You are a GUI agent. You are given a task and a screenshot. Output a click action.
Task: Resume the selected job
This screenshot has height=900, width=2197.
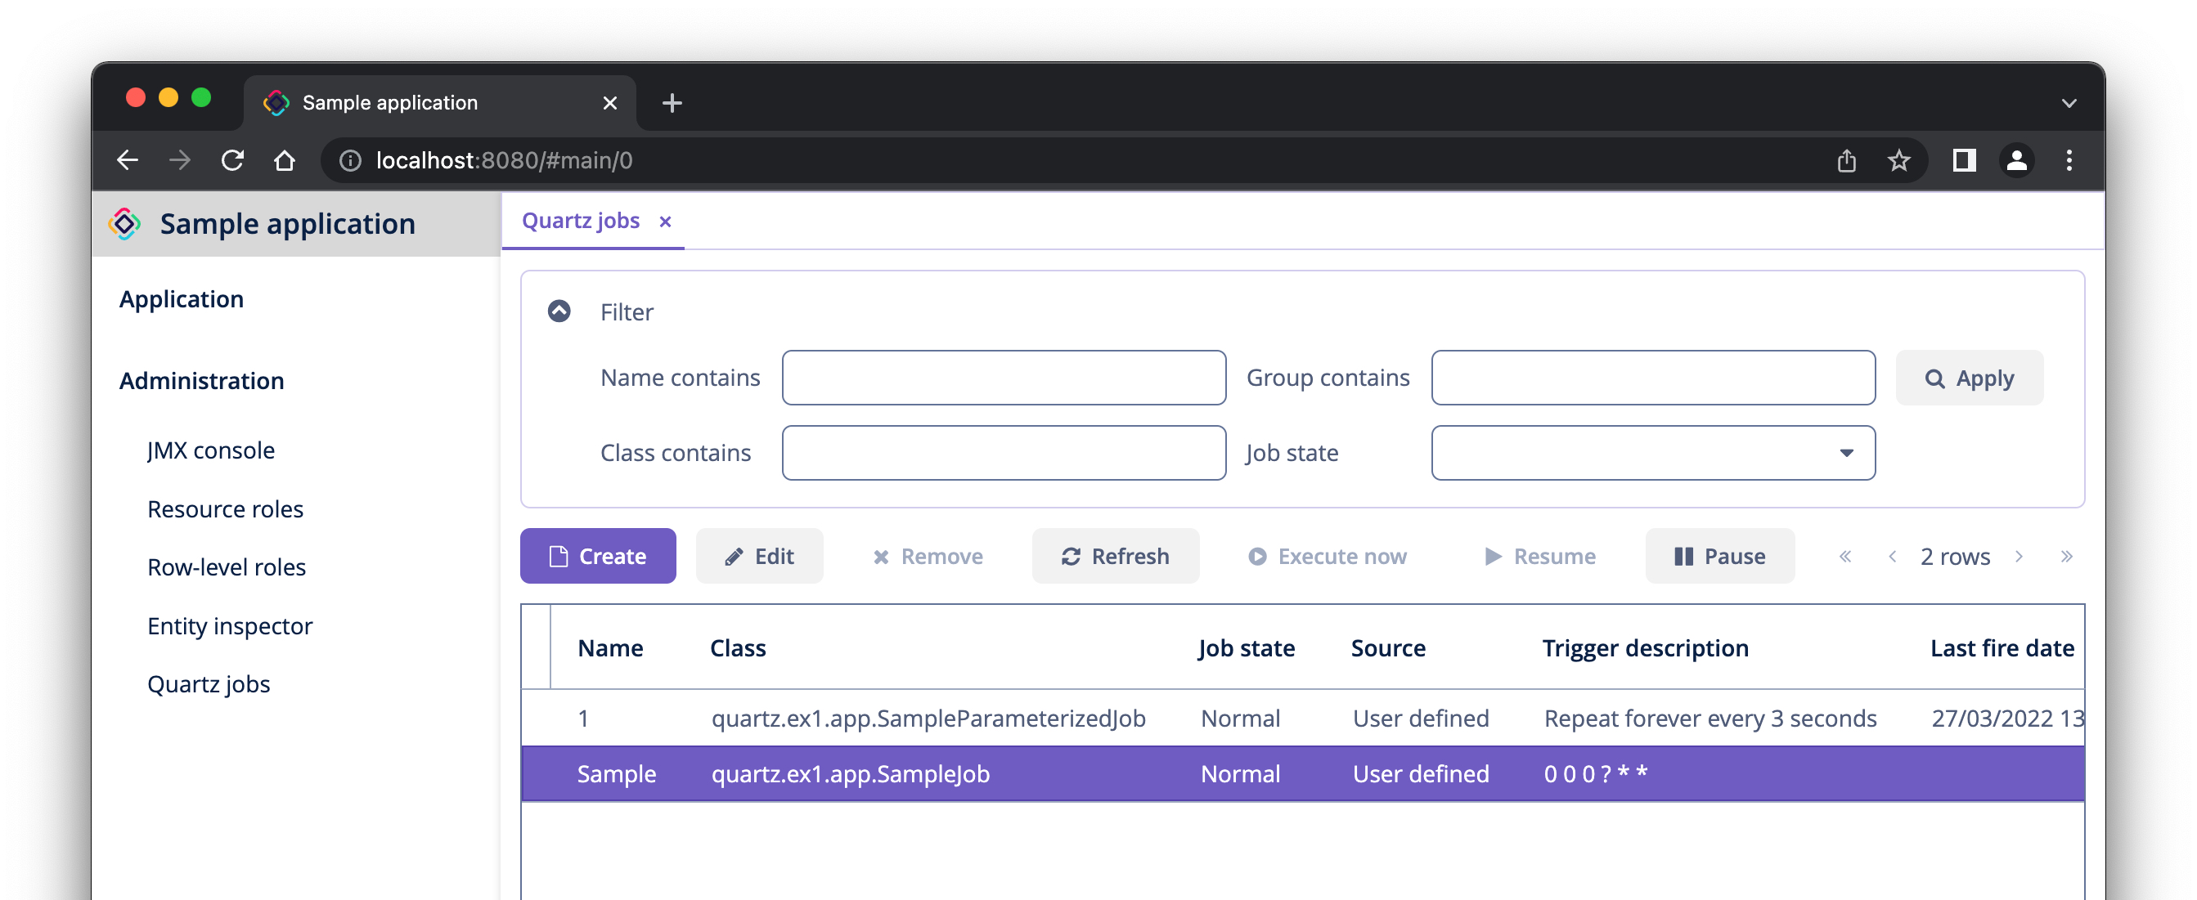coord(1540,556)
